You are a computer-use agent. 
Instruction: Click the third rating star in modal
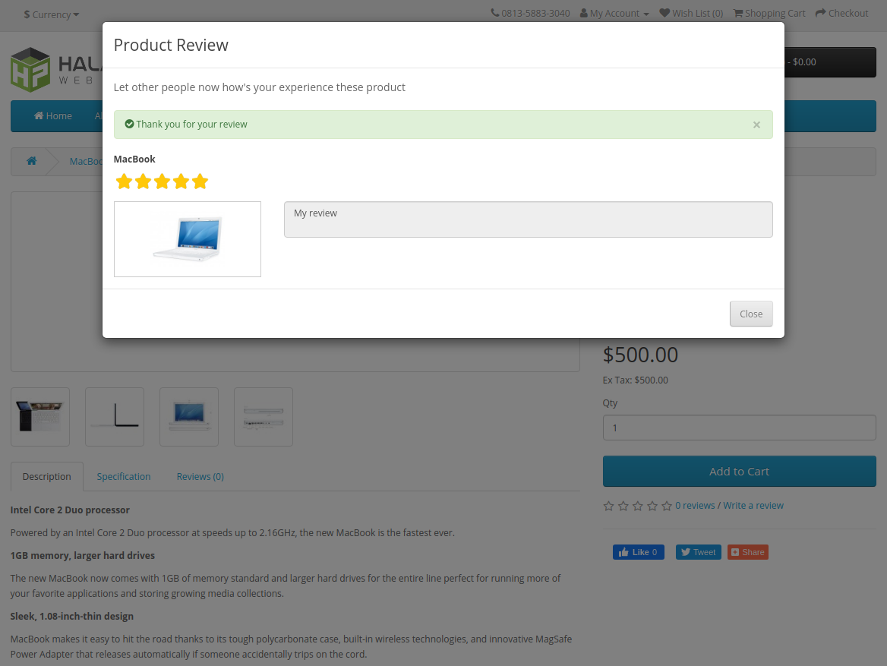pos(162,181)
